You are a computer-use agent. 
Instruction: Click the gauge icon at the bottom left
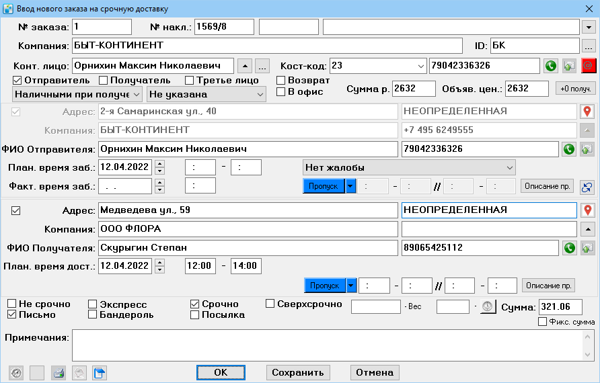click(16, 373)
